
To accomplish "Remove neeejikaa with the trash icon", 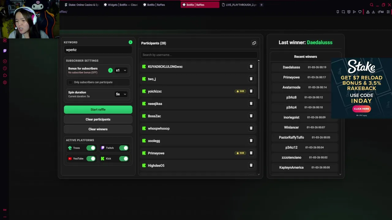I will click(251, 104).
